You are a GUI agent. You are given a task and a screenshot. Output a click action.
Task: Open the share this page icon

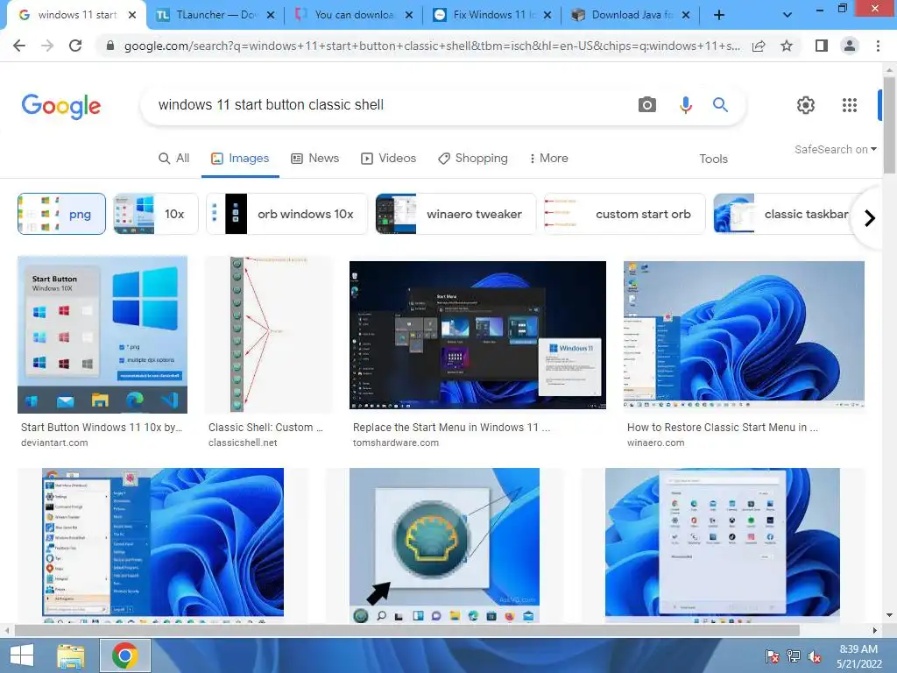759,46
